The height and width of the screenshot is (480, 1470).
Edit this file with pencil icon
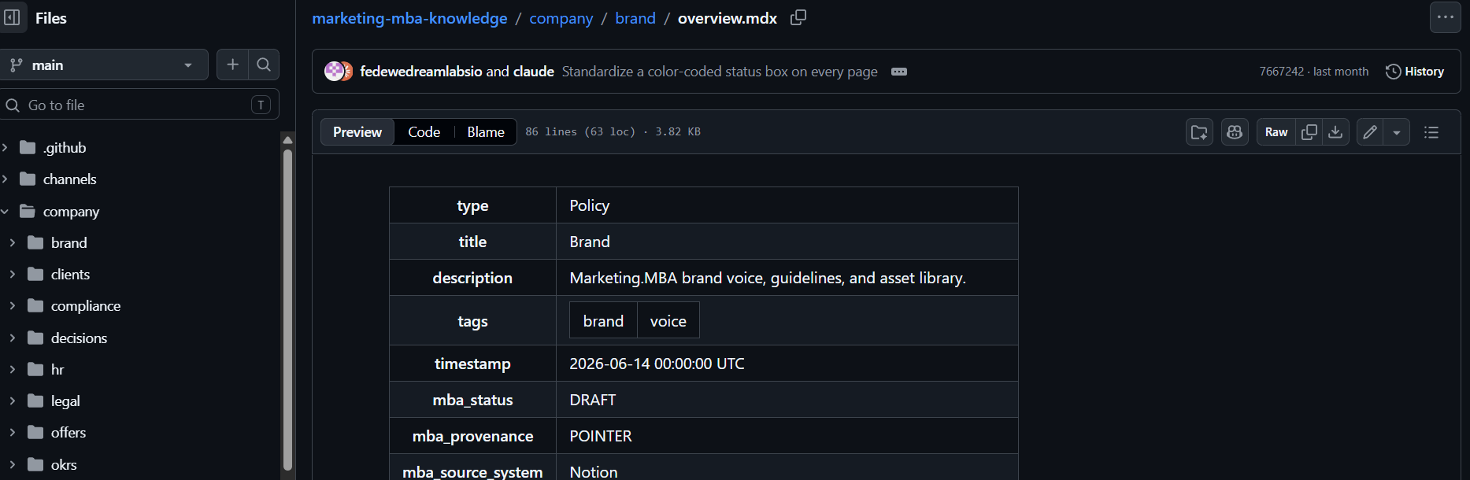tap(1370, 132)
